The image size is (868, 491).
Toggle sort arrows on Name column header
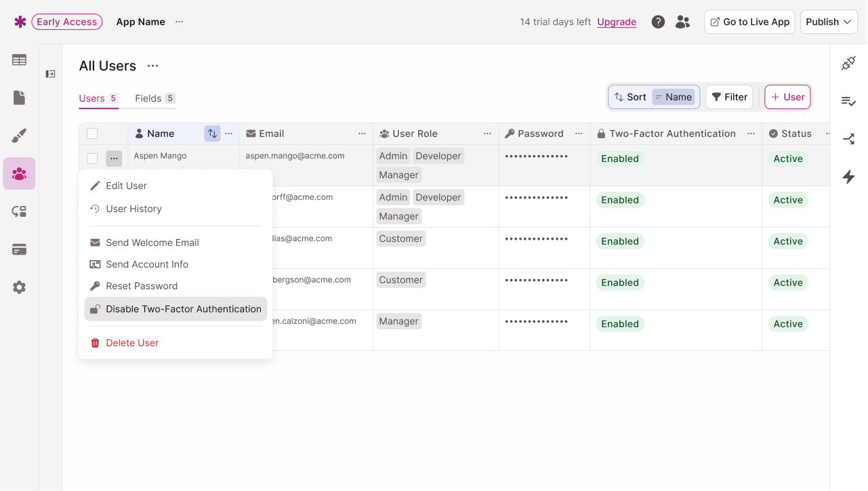212,133
